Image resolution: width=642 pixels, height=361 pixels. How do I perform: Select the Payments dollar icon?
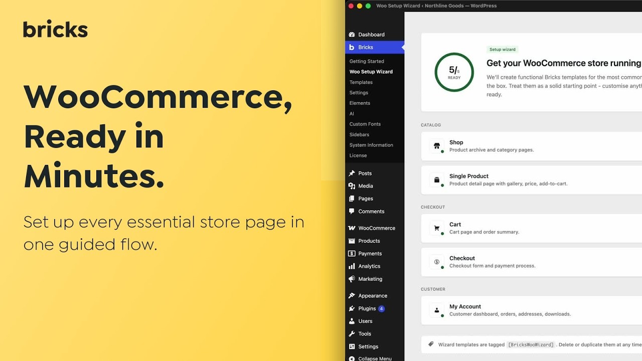(352, 254)
